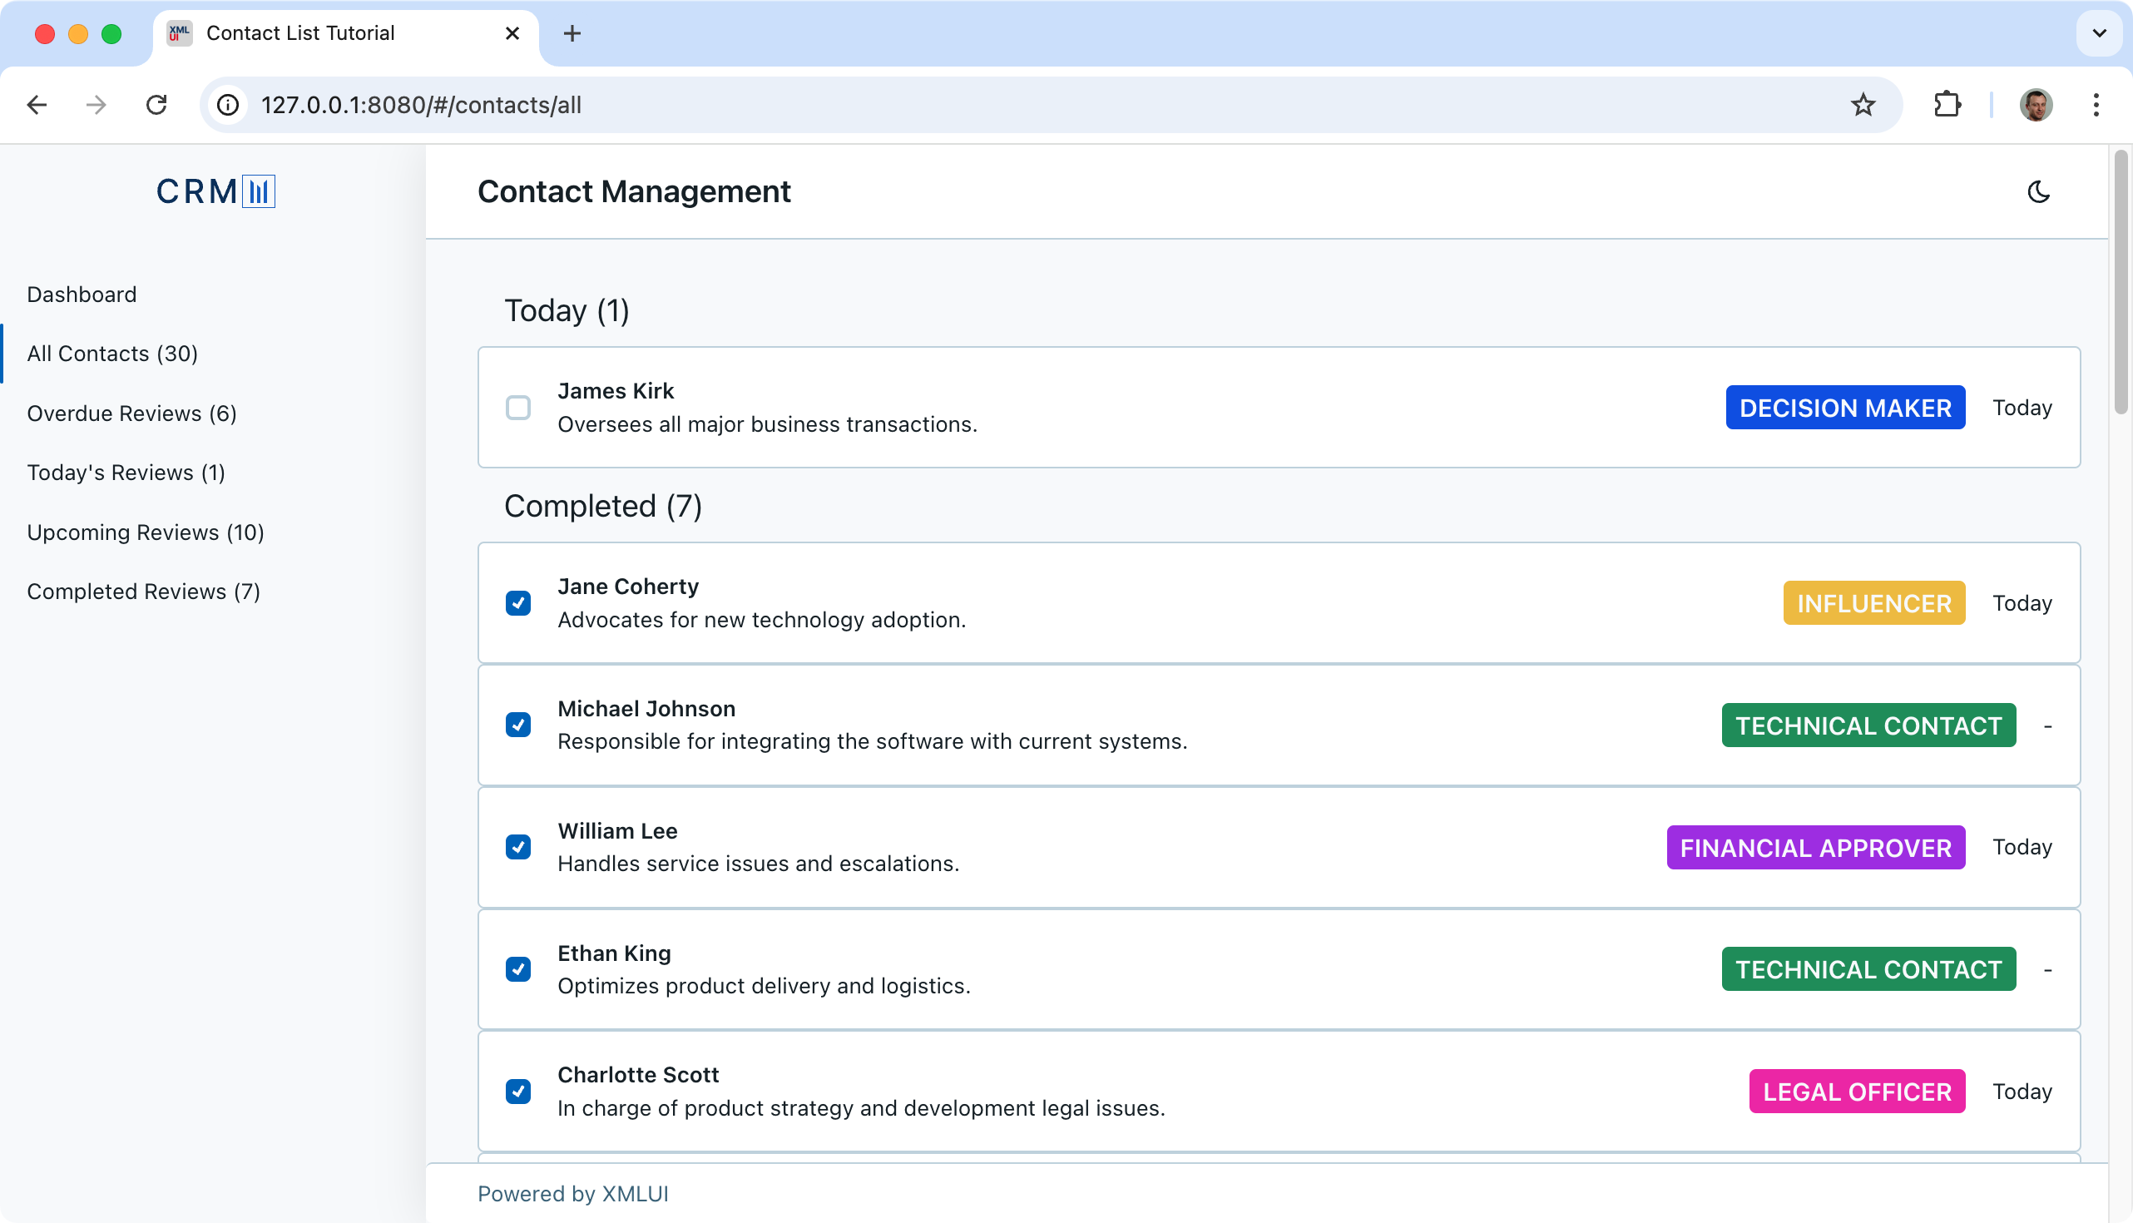This screenshot has width=2133, height=1223.
Task: Expand the tab search dropdown arrow
Action: pyautogui.click(x=2099, y=33)
